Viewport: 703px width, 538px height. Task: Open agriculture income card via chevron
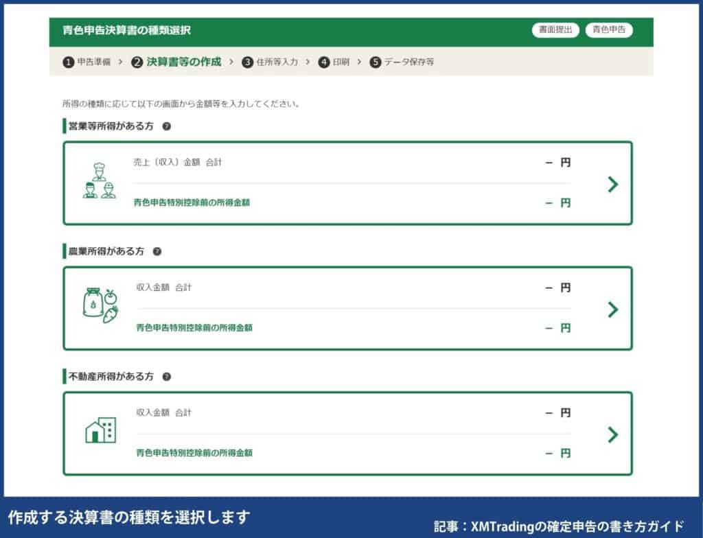click(613, 309)
